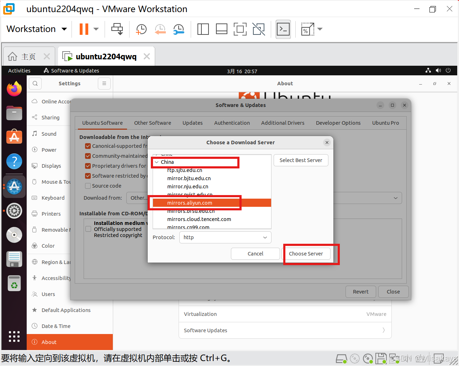Toggle the Installation medium checkbox
Screen dimensions: 459x366
click(88, 229)
